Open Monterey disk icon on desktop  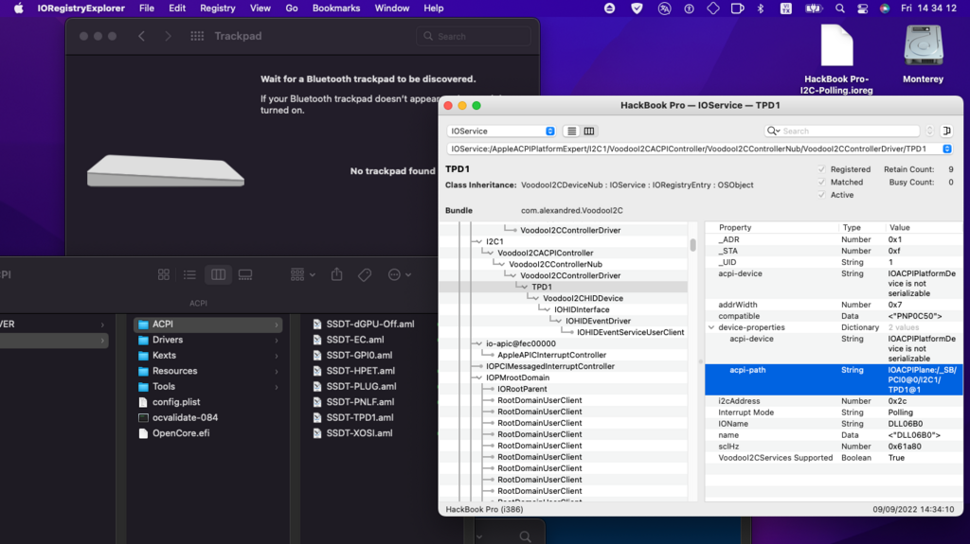pos(923,45)
